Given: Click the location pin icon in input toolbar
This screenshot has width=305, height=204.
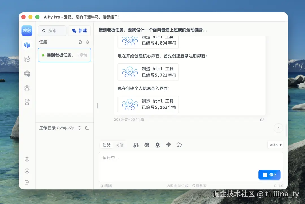Looking at the screenshot, I should pos(158,145).
